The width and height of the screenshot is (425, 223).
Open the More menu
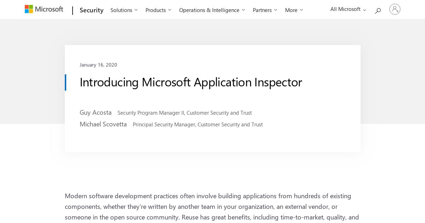(x=294, y=10)
